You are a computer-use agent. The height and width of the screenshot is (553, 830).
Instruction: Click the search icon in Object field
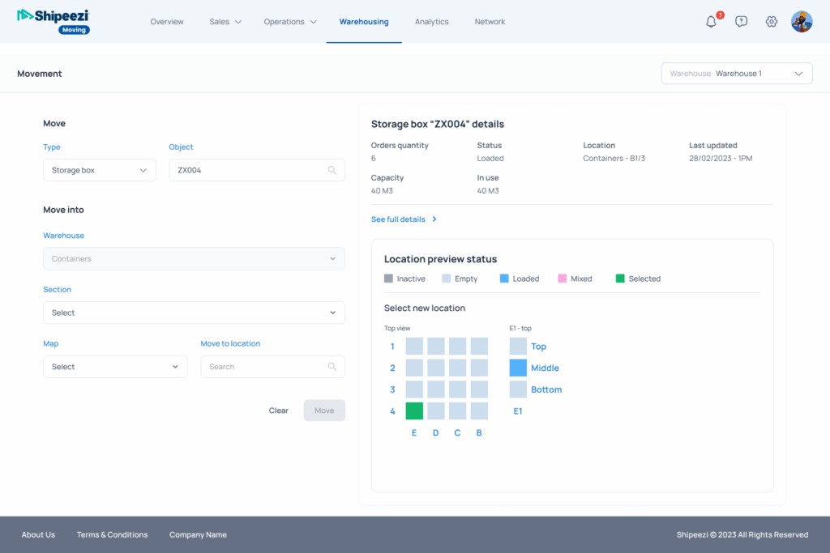pos(332,170)
